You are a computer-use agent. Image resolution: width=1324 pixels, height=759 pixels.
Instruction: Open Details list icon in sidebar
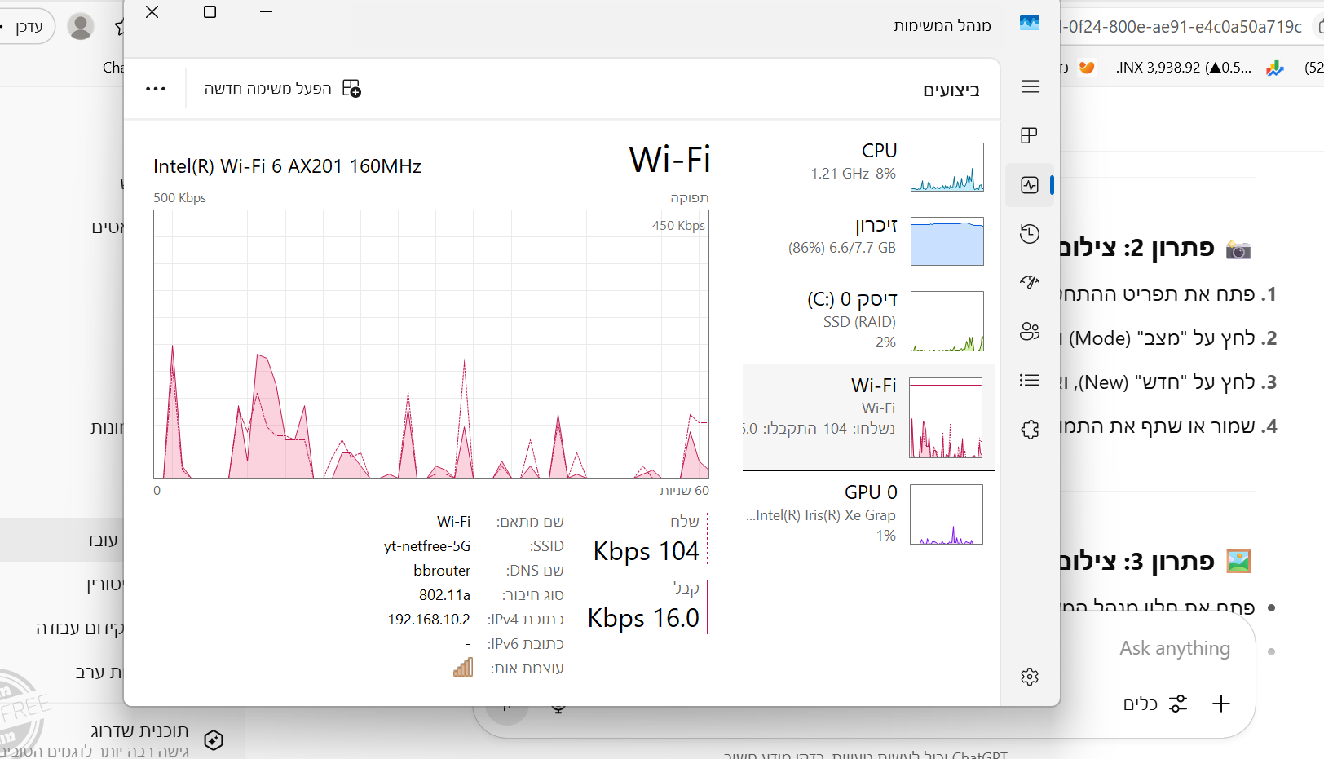[1030, 380]
